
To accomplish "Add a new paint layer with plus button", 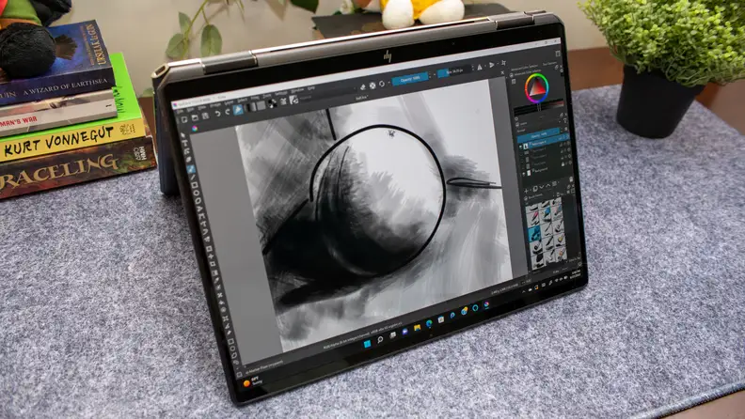I will click(x=526, y=192).
